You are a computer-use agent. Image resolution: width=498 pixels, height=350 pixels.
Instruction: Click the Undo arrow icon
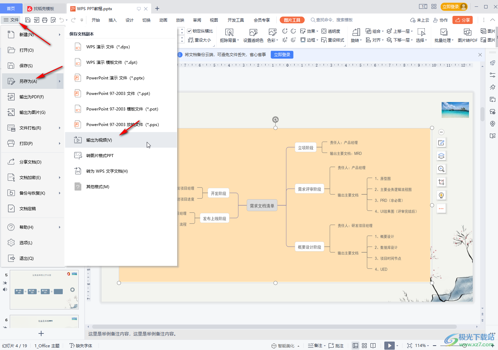pos(61,20)
